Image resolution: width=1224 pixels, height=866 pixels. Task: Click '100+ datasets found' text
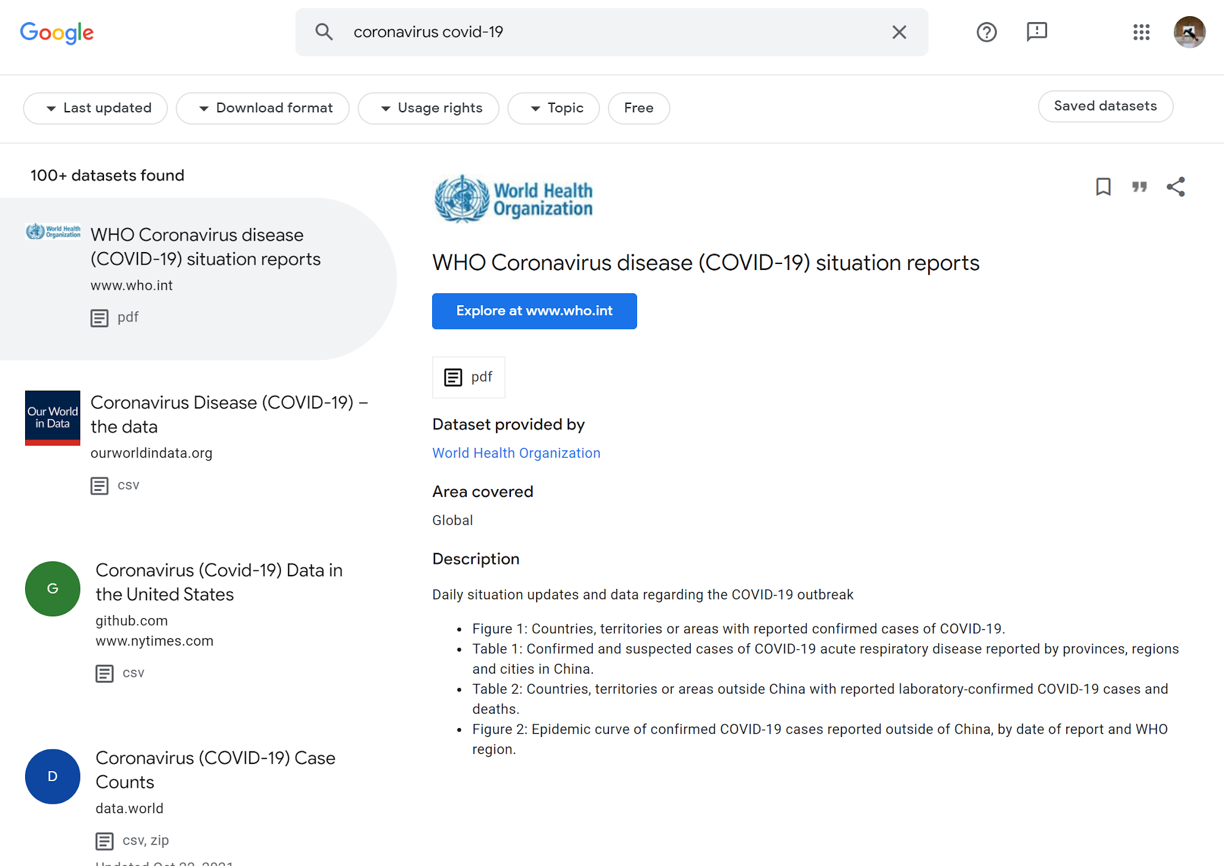(108, 176)
